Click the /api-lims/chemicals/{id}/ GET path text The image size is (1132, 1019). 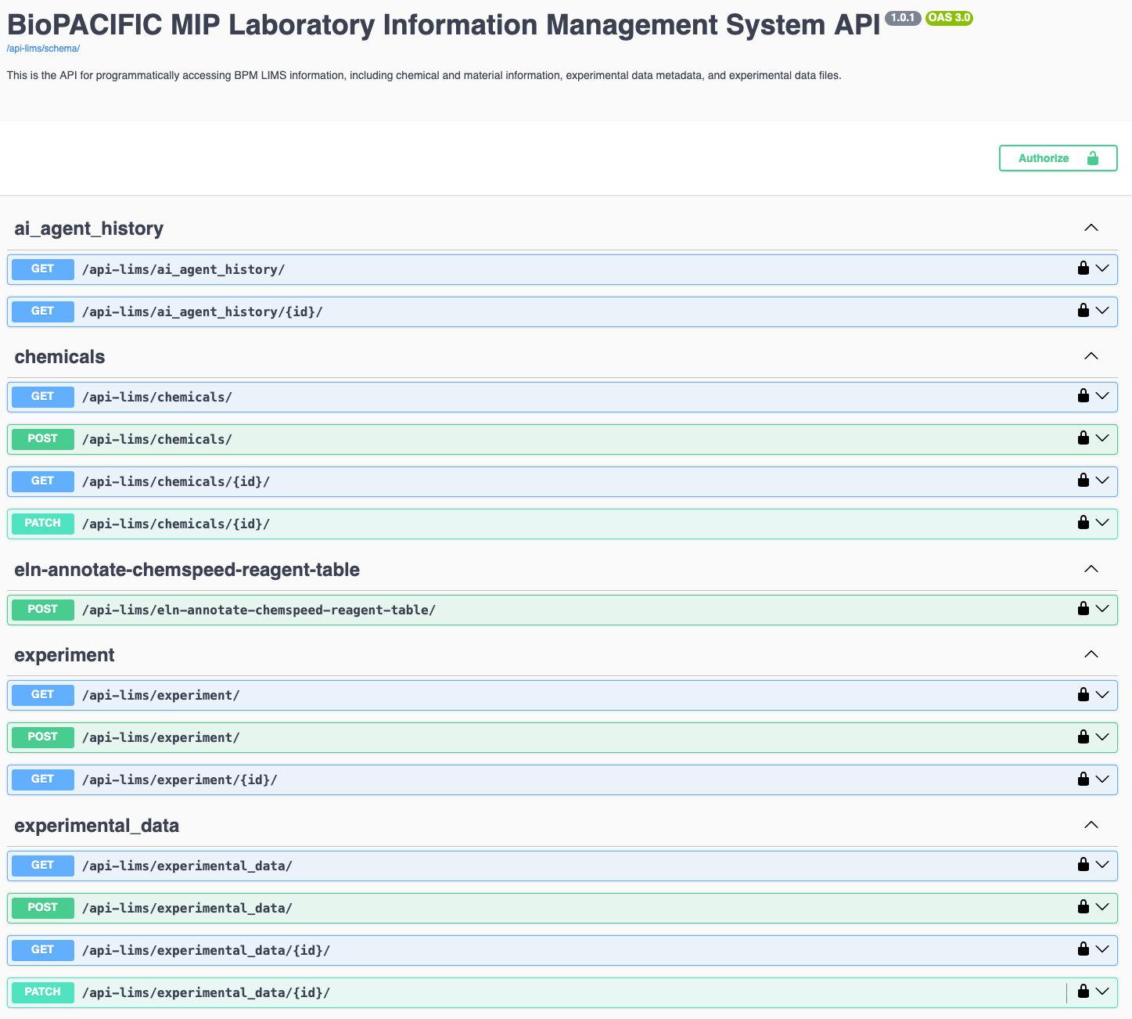(176, 481)
